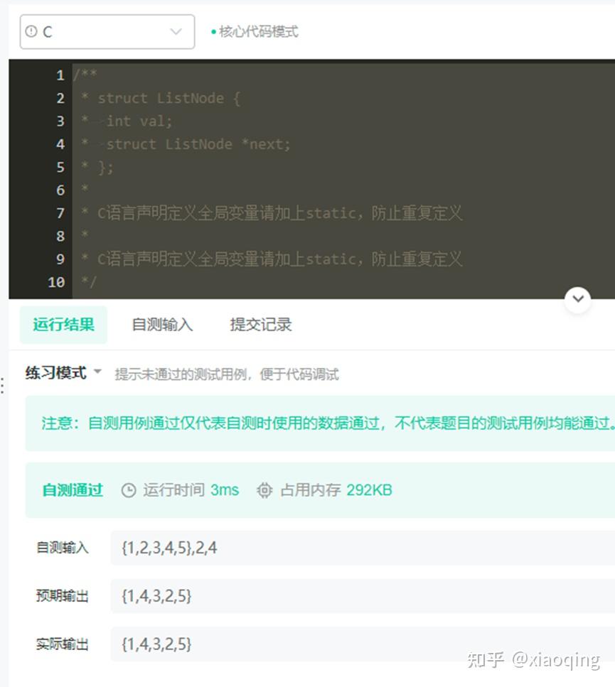Click the 自测输入 field showing {1,2,3,4,5},2,4

click(x=363, y=548)
